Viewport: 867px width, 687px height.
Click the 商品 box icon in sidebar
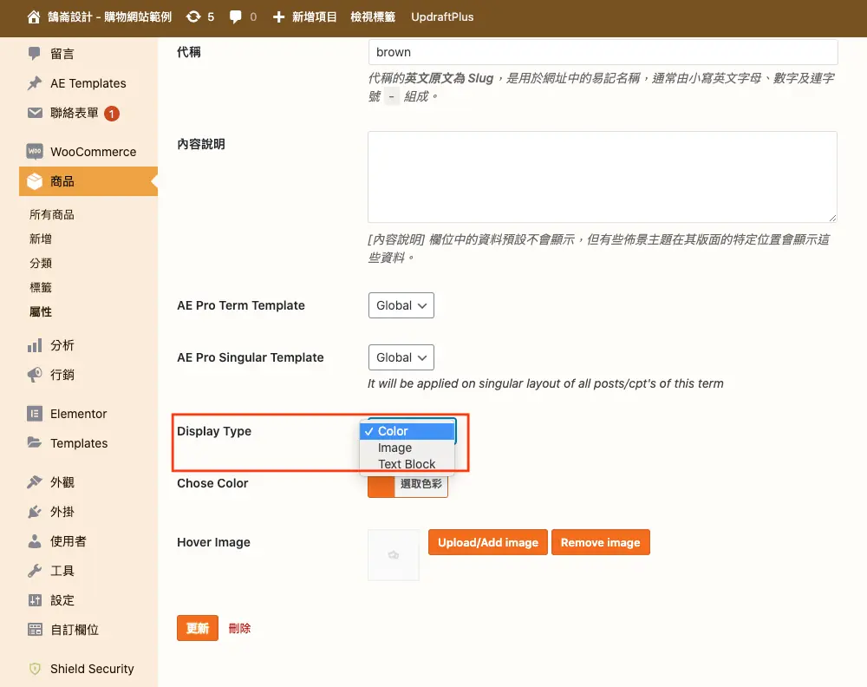pos(35,181)
